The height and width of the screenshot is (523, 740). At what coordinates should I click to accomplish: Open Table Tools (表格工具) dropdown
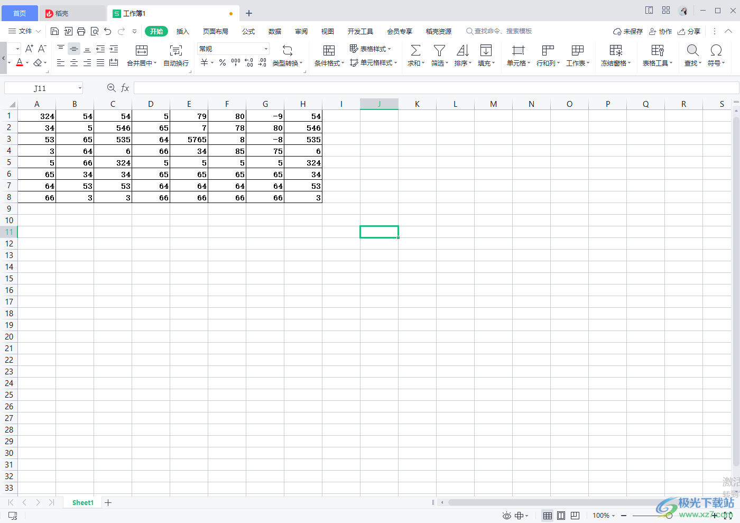658,63
